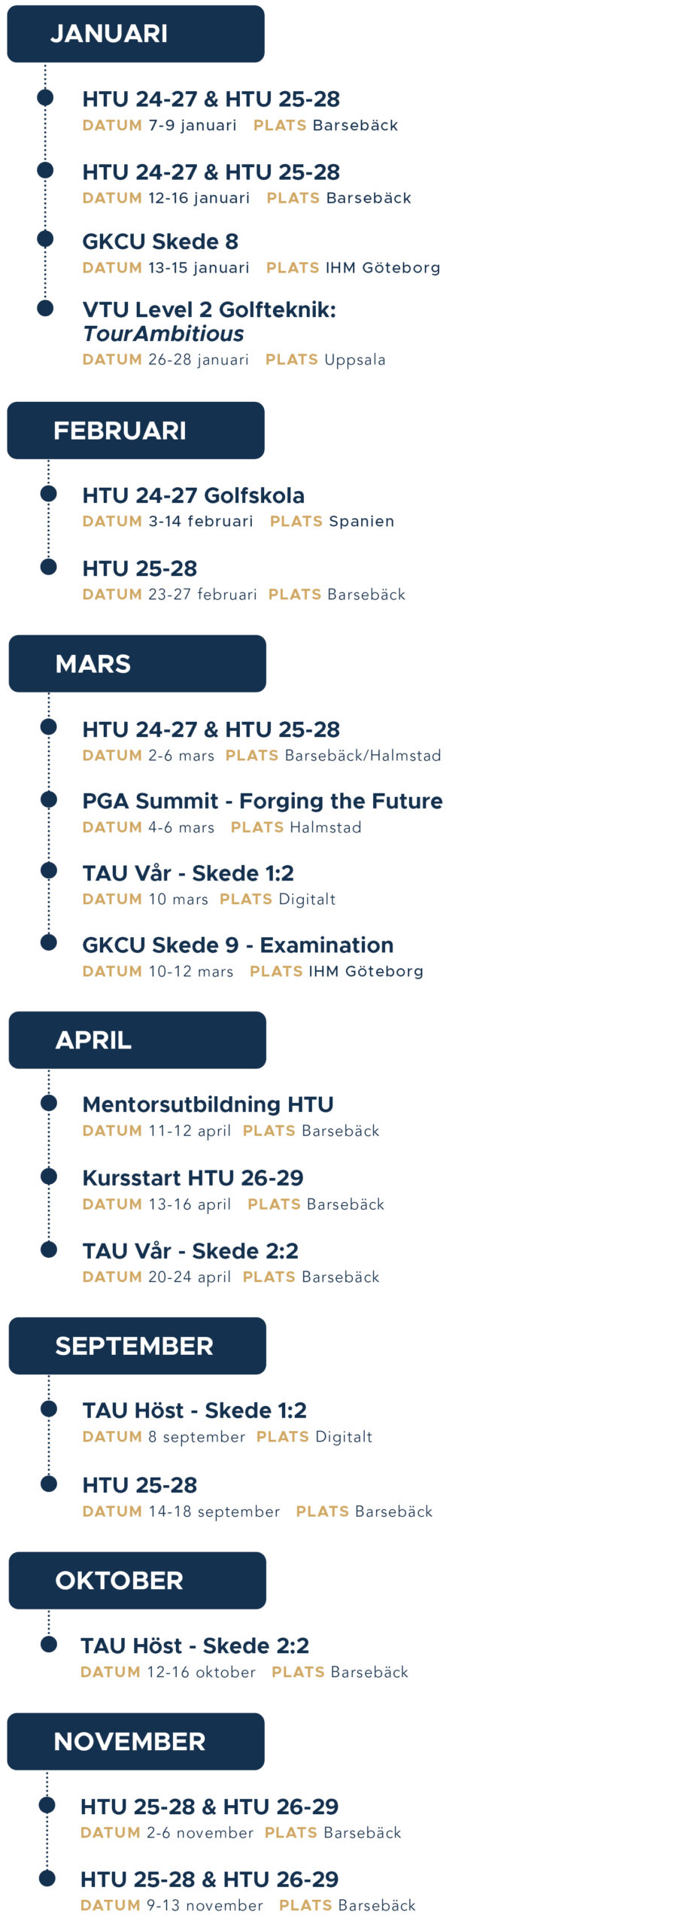This screenshot has width=677, height=1927.
Task: Open the OKTOBER month header
Action: (137, 1581)
